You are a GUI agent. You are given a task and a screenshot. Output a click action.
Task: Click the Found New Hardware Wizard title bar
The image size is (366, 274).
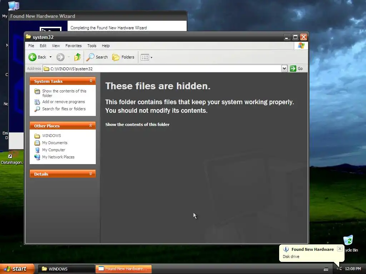coord(98,16)
